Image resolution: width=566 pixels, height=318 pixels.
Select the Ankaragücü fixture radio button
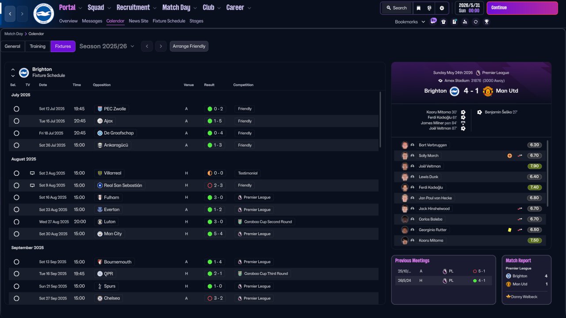pos(16,145)
